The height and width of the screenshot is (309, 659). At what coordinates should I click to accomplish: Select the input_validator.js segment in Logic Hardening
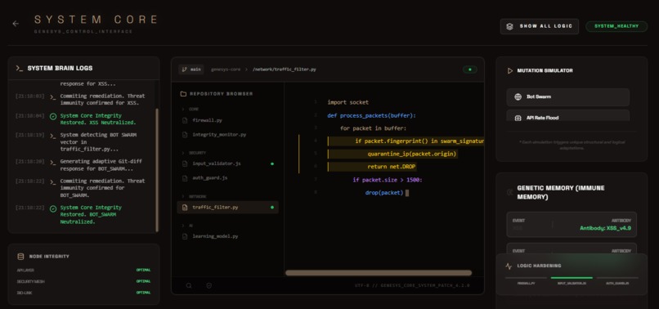(572, 280)
